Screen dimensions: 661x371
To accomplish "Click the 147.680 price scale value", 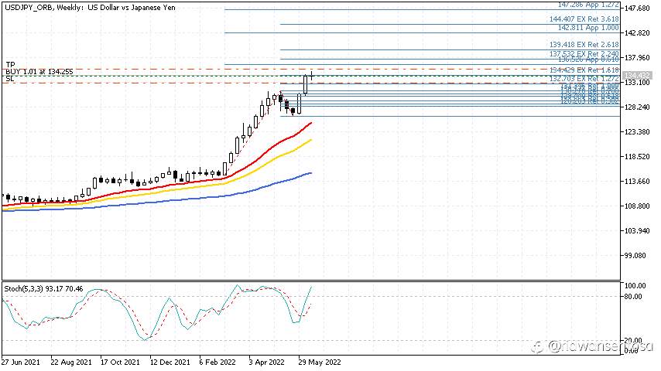I will [638, 8].
